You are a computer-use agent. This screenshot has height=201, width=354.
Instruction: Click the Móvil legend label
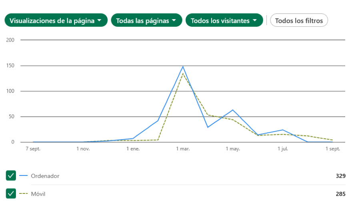[x=38, y=194]
